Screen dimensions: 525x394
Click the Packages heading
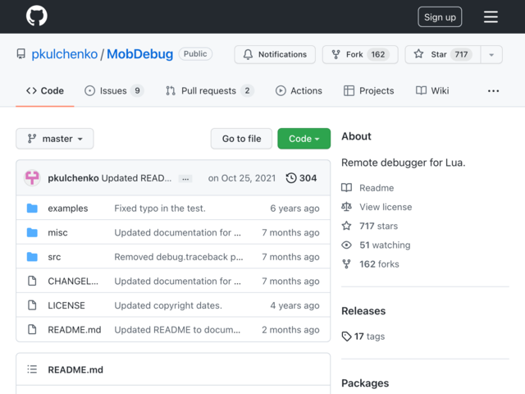tap(365, 383)
